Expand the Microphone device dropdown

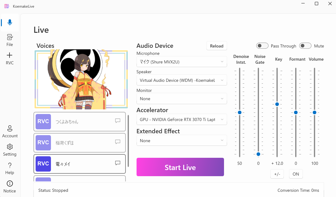[x=182, y=62]
